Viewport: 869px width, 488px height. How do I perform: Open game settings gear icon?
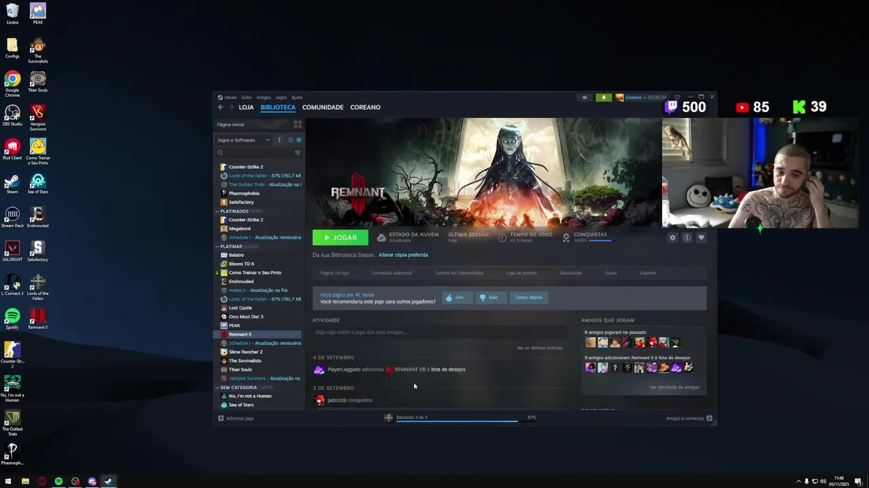[x=673, y=238]
